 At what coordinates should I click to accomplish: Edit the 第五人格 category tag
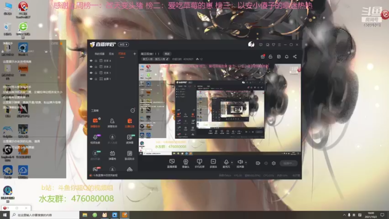(155, 59)
